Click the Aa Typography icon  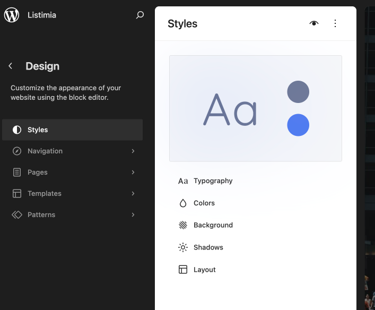183,181
